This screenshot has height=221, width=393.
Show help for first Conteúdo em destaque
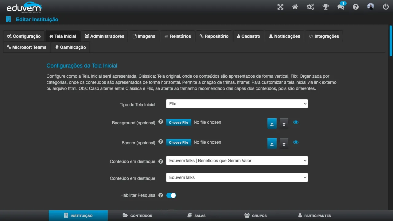click(161, 161)
